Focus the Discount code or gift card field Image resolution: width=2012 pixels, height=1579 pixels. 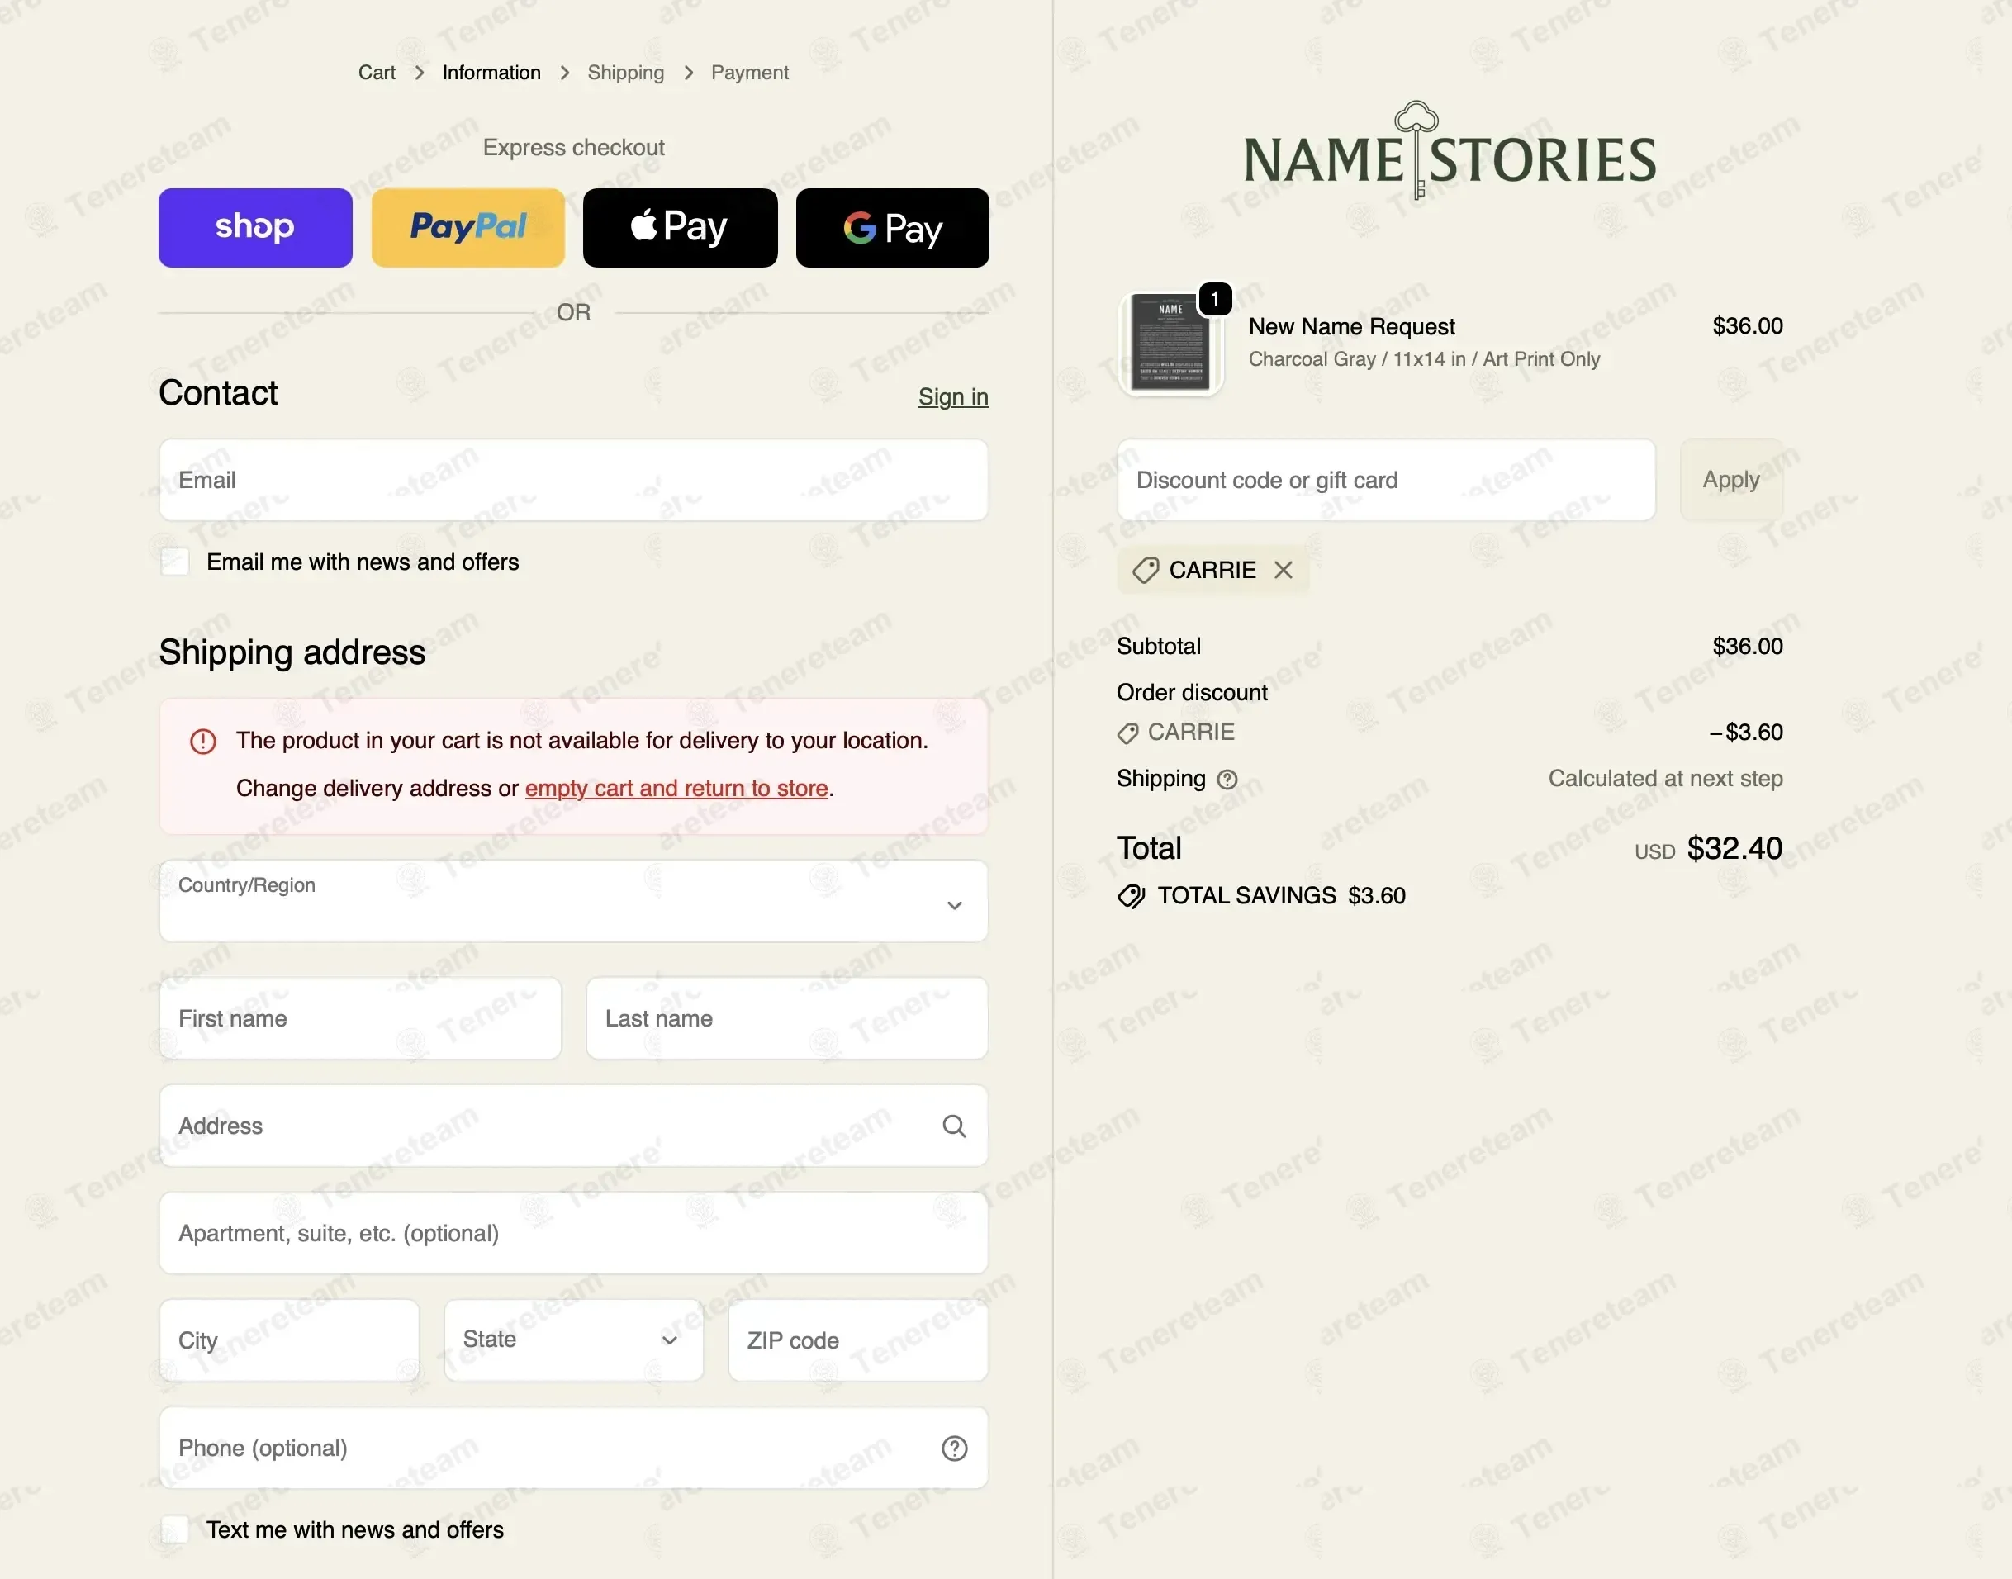click(1386, 480)
